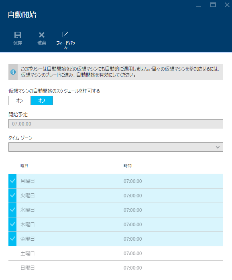Image resolution: width=232 pixels, height=280 pixels.
Task: Switch the schedule toggle to オン
Action: pyautogui.click(x=20, y=101)
